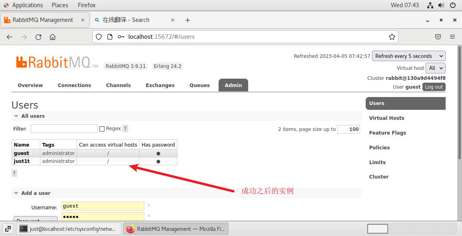Switch to the Queues tab
This screenshot has height=236, width=462.
[199, 85]
